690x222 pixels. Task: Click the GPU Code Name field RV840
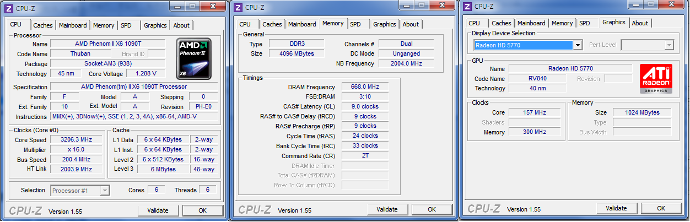tap(537, 79)
